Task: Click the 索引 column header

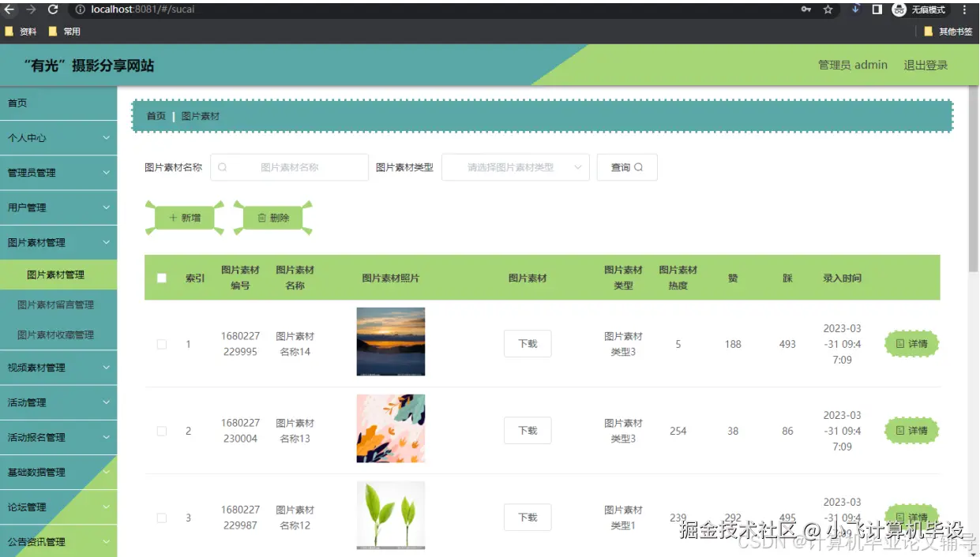Action: coord(195,278)
